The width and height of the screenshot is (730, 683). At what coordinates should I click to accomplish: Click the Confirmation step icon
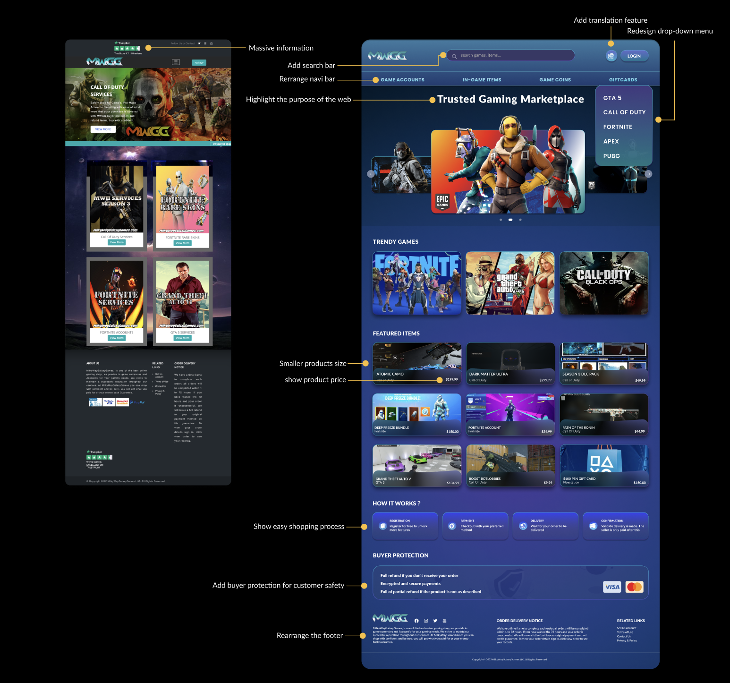[593, 526]
